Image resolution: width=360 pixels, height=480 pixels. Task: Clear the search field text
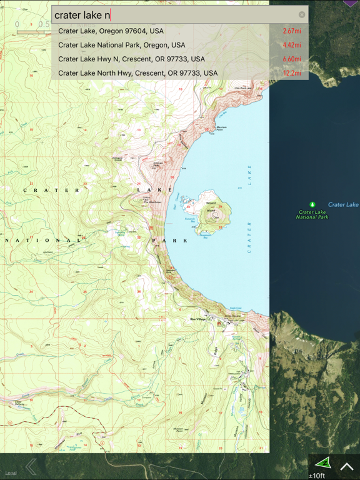[301, 15]
